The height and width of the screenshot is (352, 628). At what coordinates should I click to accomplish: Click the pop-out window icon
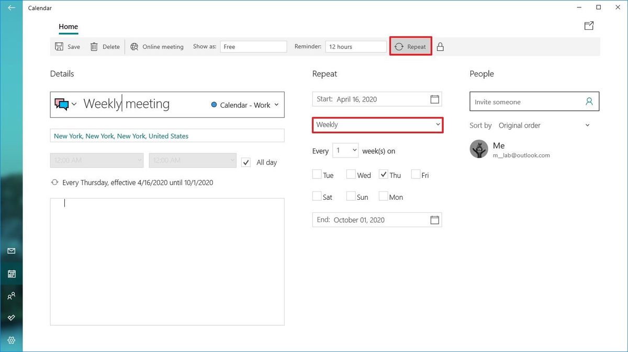coord(589,26)
